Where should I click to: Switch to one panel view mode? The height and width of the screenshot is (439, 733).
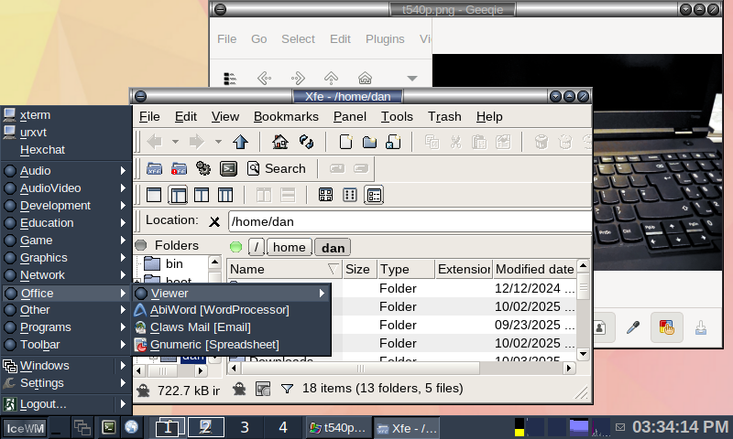click(154, 195)
